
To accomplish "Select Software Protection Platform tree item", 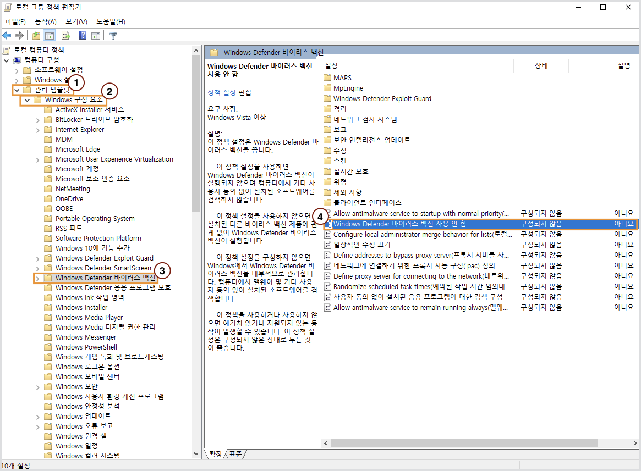I will coord(98,239).
